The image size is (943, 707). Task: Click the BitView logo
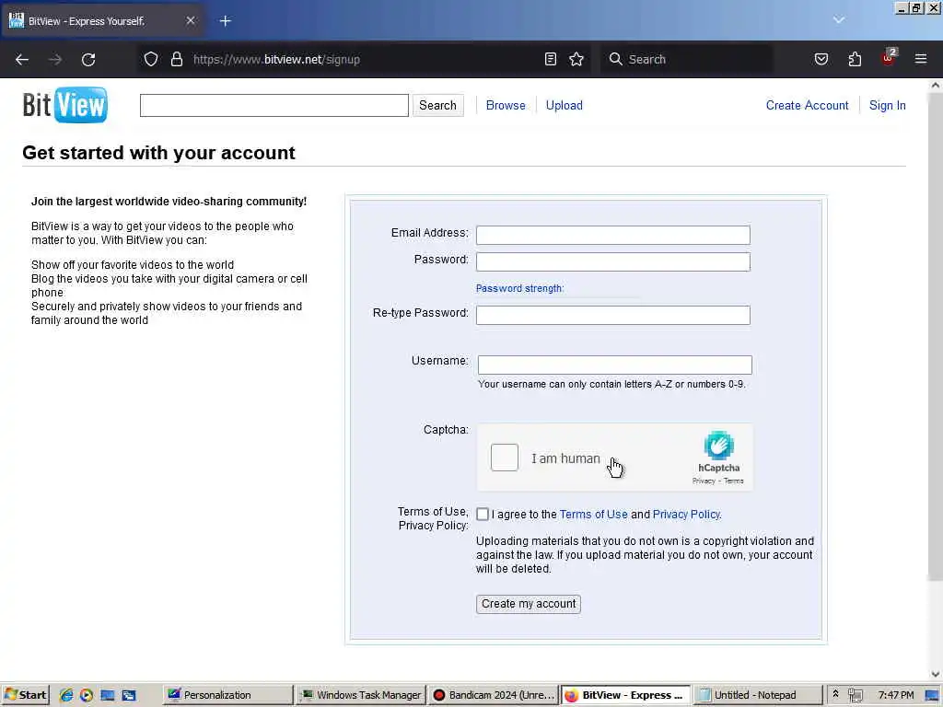click(x=65, y=105)
